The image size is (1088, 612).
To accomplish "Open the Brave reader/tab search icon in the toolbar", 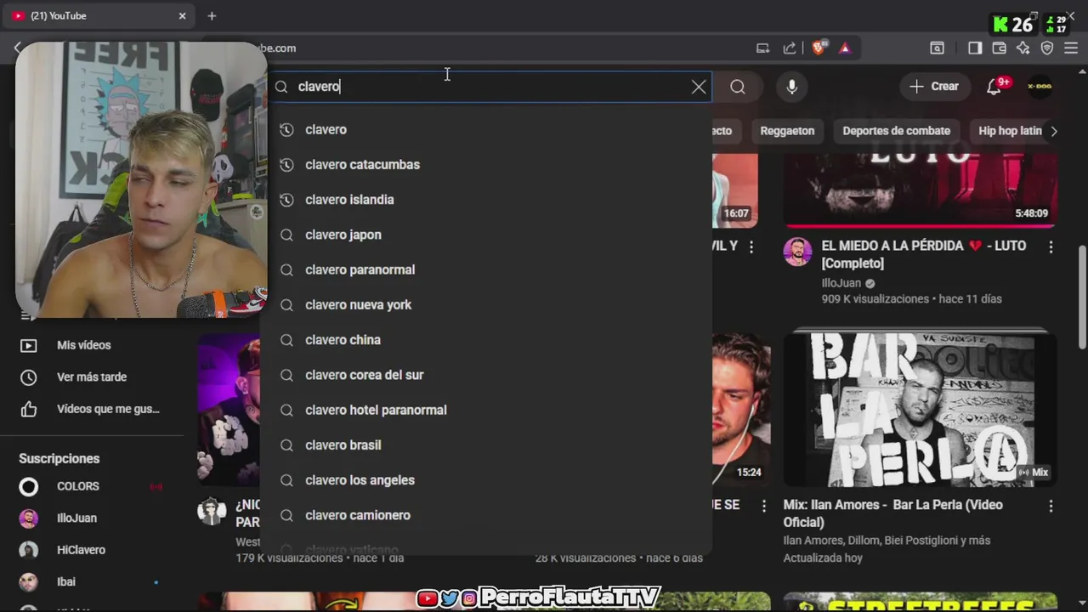I will point(937,48).
